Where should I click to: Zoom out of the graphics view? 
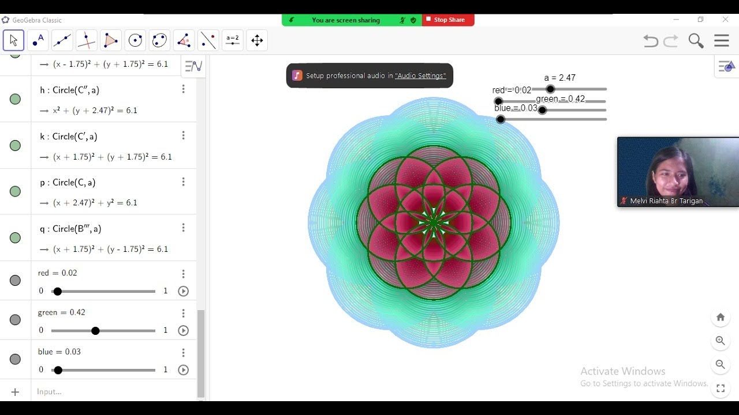(x=721, y=364)
